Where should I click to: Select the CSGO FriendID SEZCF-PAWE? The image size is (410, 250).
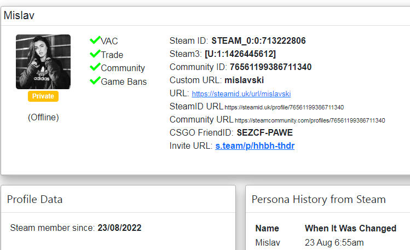point(264,133)
